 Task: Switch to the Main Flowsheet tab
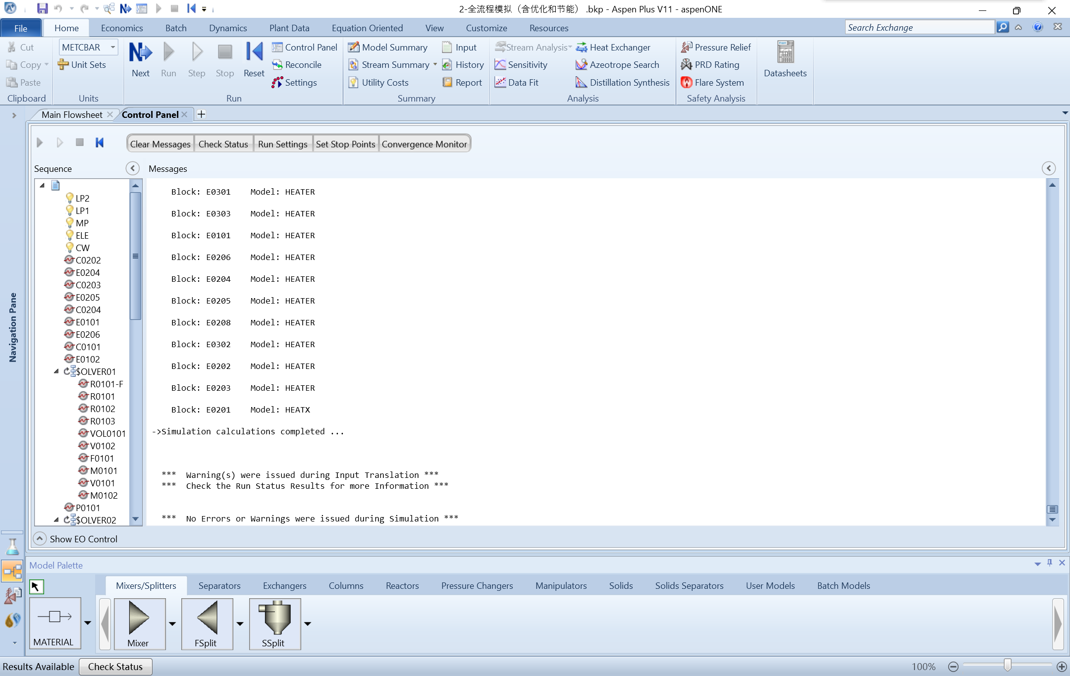pyautogui.click(x=72, y=114)
